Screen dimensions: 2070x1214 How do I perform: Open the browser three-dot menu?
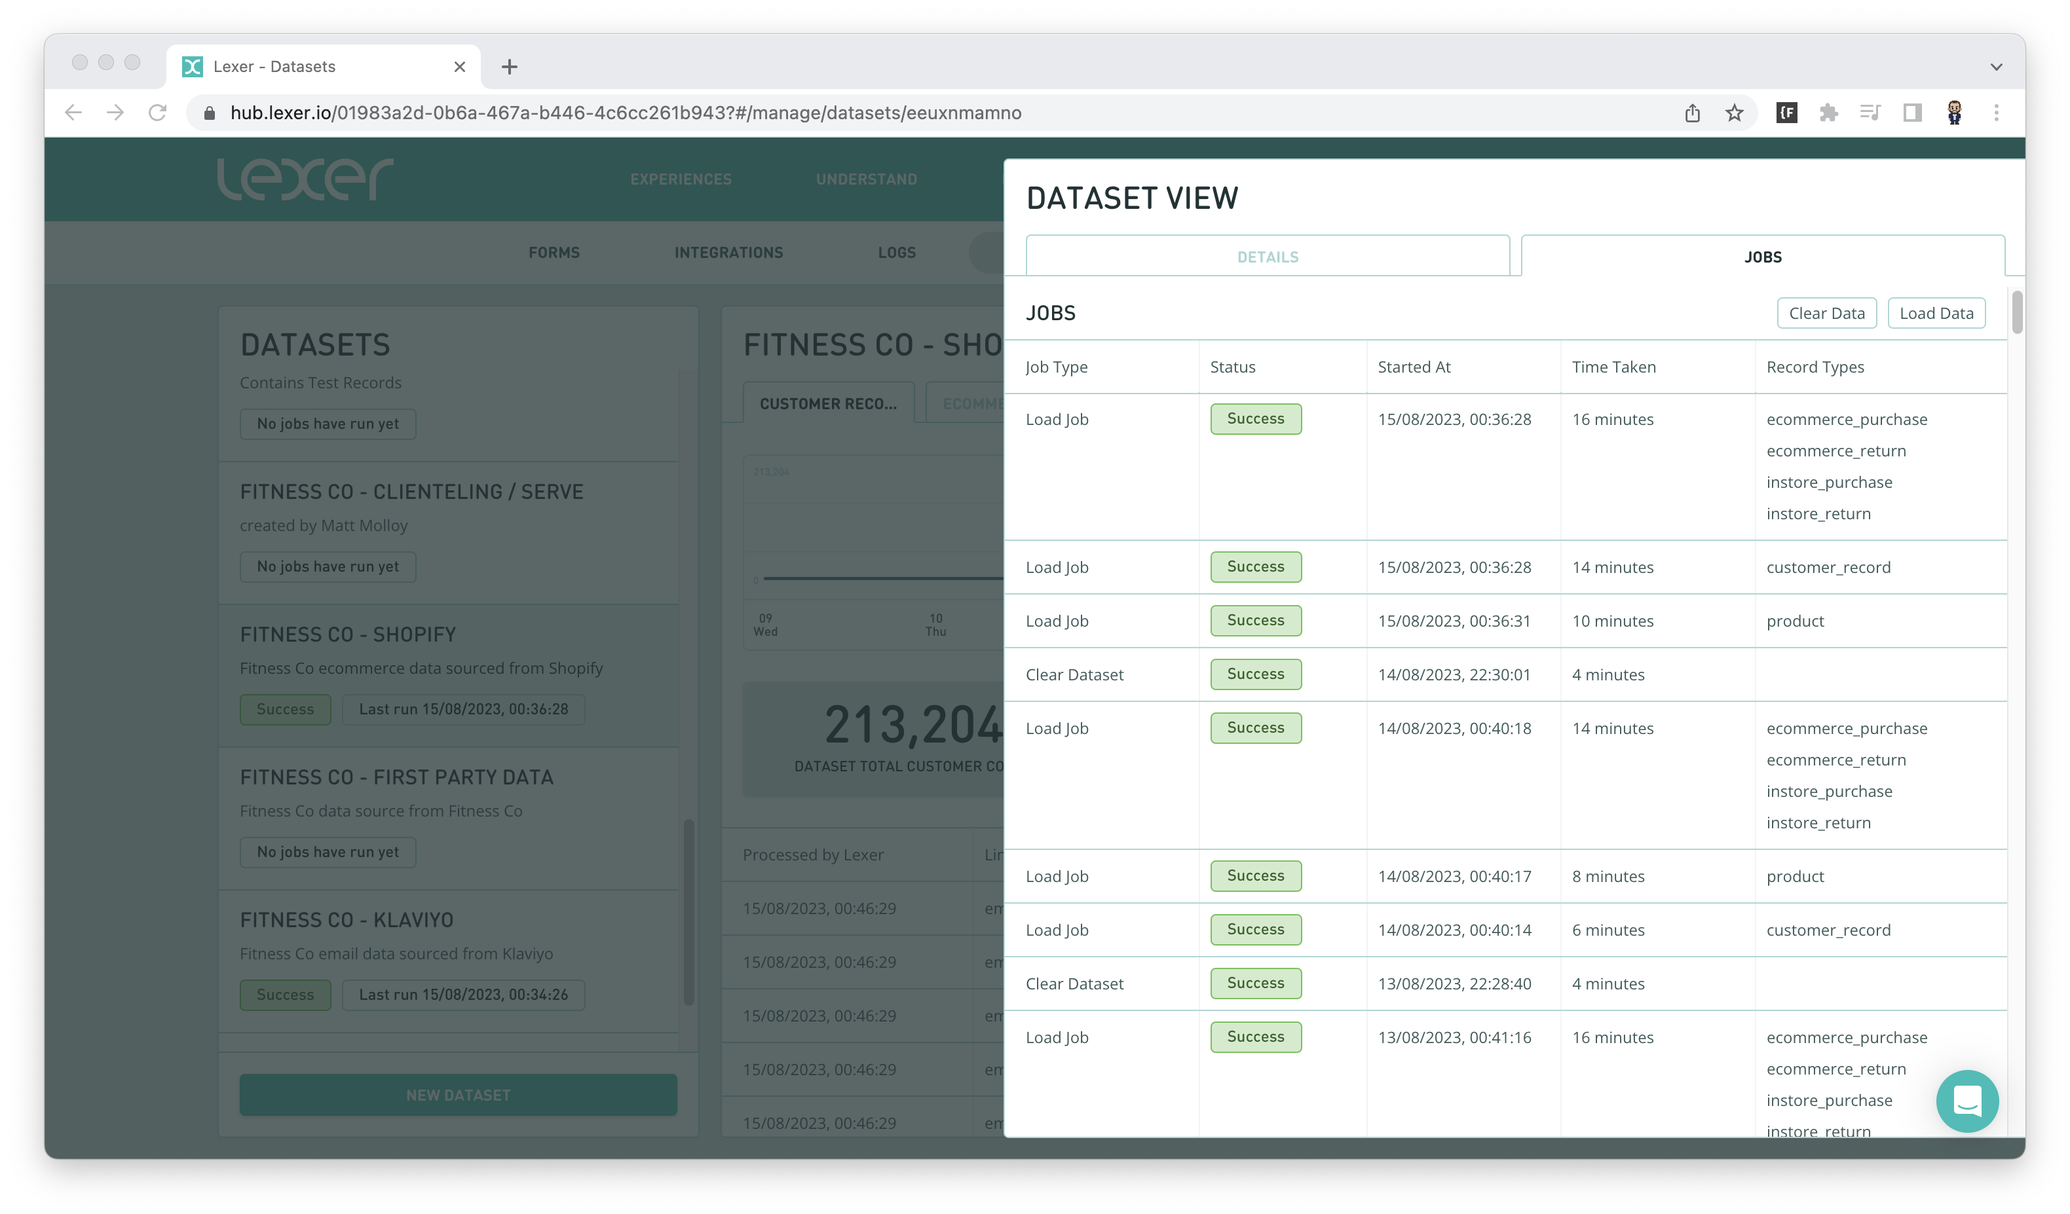coord(1998,113)
